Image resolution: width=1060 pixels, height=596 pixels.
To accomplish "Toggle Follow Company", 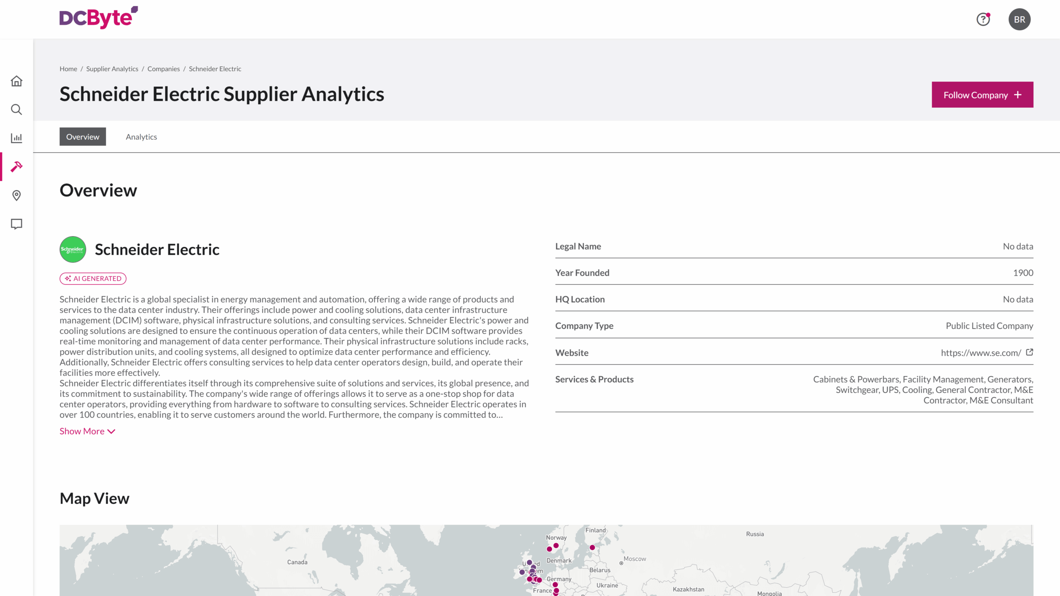I will 982,94.
